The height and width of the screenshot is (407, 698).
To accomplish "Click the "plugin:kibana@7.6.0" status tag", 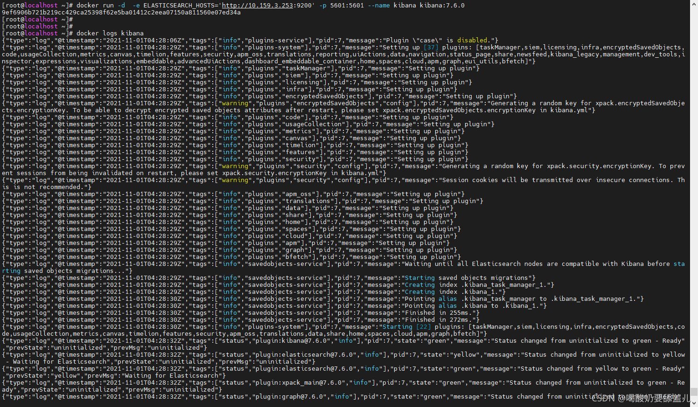I will [292, 341].
